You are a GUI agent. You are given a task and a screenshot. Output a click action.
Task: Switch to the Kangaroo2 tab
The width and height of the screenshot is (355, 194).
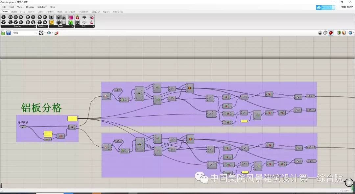pyautogui.click(x=118, y=12)
